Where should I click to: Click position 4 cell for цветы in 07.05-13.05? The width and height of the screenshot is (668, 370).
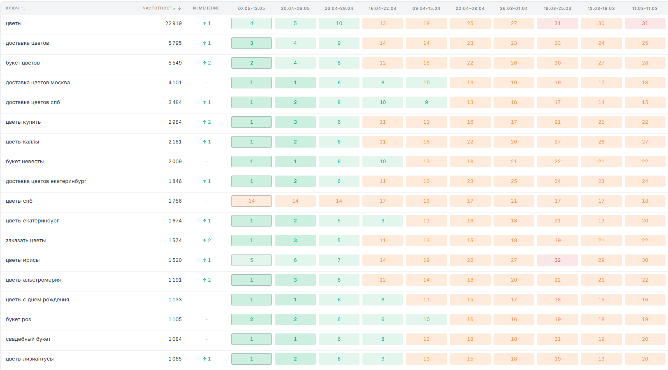tap(251, 23)
